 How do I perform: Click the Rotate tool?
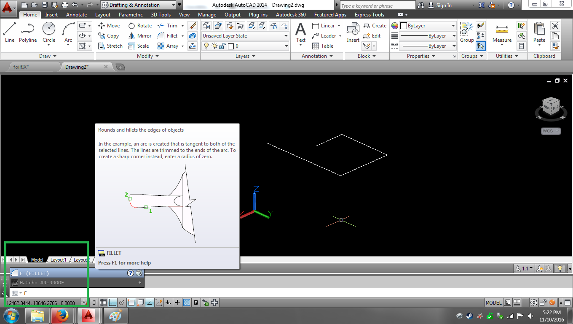[140, 26]
